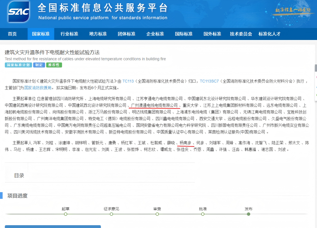The image size is (317, 228).
Task: Click the blue 制定 badge
Action: (x=39, y=65)
